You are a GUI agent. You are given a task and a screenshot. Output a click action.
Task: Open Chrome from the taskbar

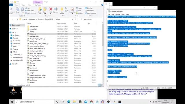pyautogui.click(x=91, y=102)
